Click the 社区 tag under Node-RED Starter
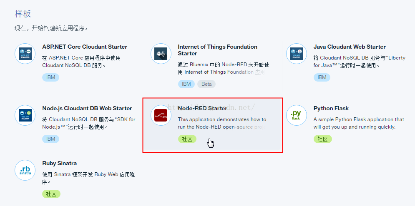Viewport: 415px width, 206px height. [x=187, y=139]
